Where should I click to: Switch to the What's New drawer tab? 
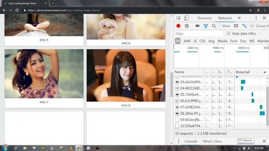click(212, 141)
